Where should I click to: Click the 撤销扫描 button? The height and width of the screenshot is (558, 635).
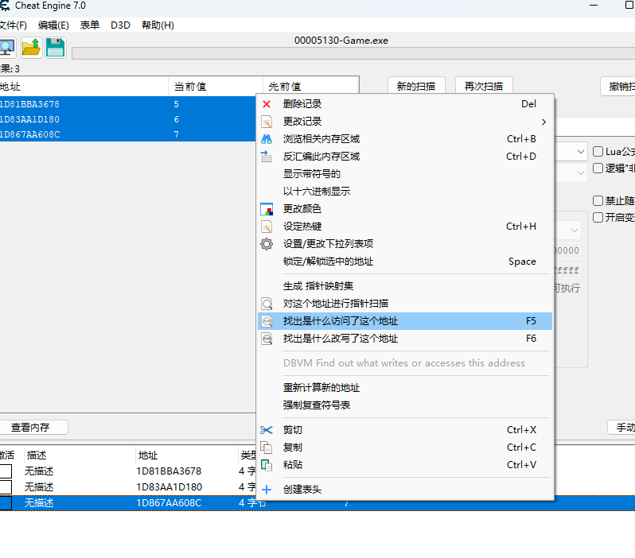[617, 86]
